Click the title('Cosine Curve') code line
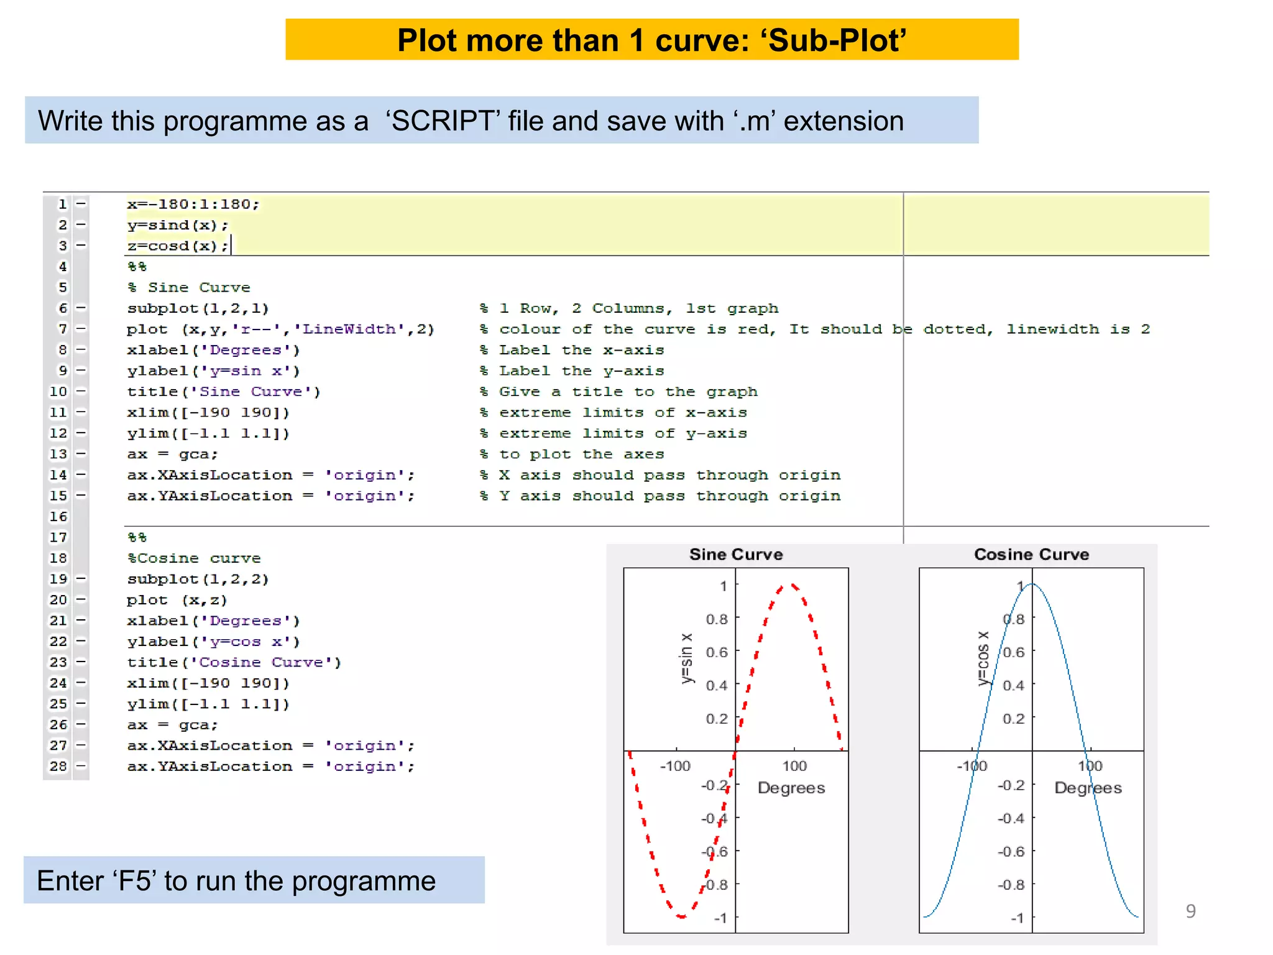This screenshot has width=1273, height=955. [x=234, y=662]
